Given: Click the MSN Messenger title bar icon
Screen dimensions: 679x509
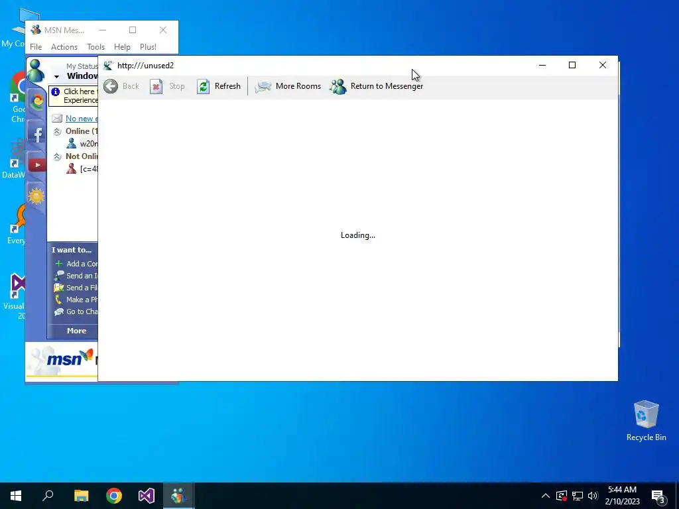Looking at the screenshot, I should click(36, 30).
